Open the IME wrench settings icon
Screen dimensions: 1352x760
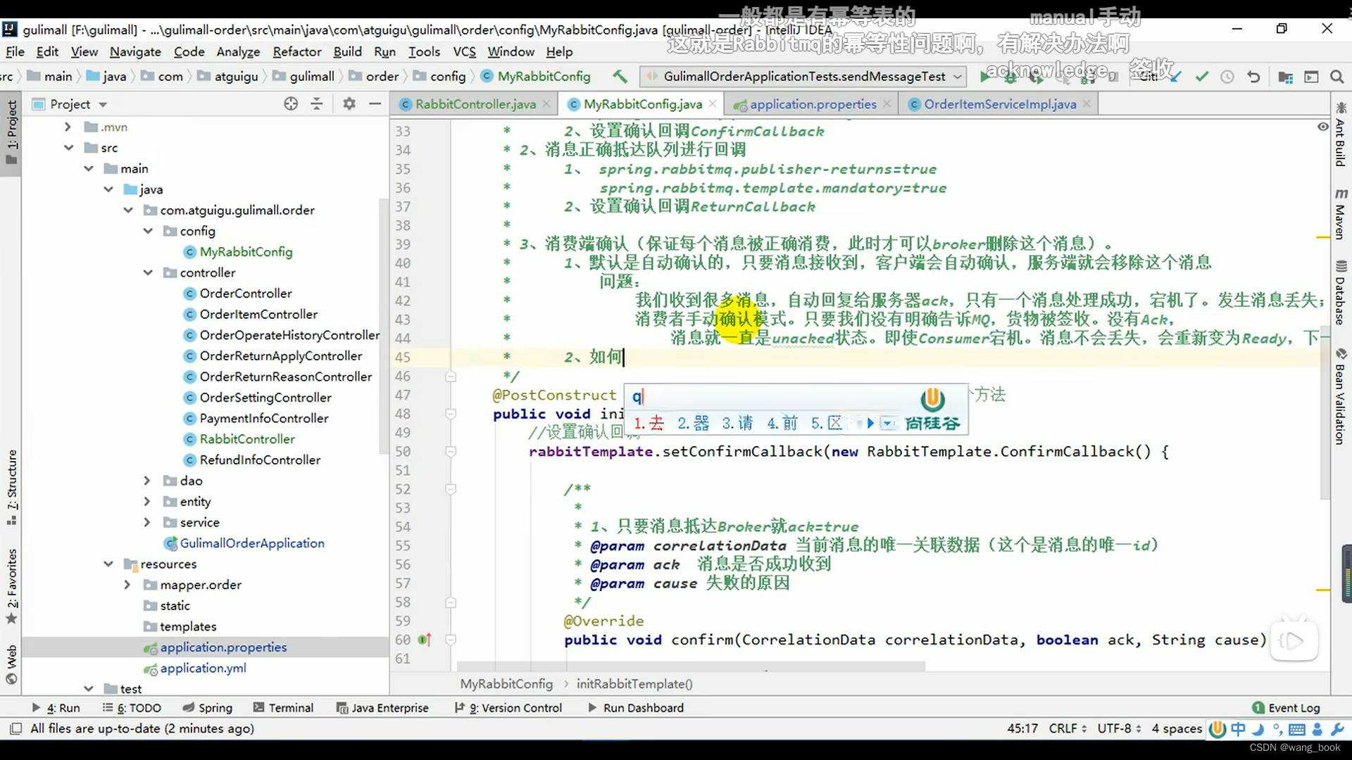pyautogui.click(x=1337, y=729)
